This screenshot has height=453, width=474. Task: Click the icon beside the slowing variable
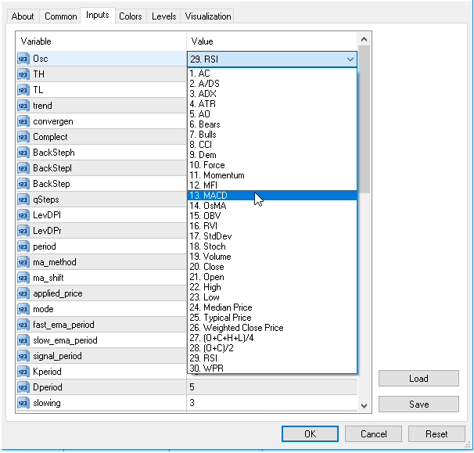pos(23,403)
